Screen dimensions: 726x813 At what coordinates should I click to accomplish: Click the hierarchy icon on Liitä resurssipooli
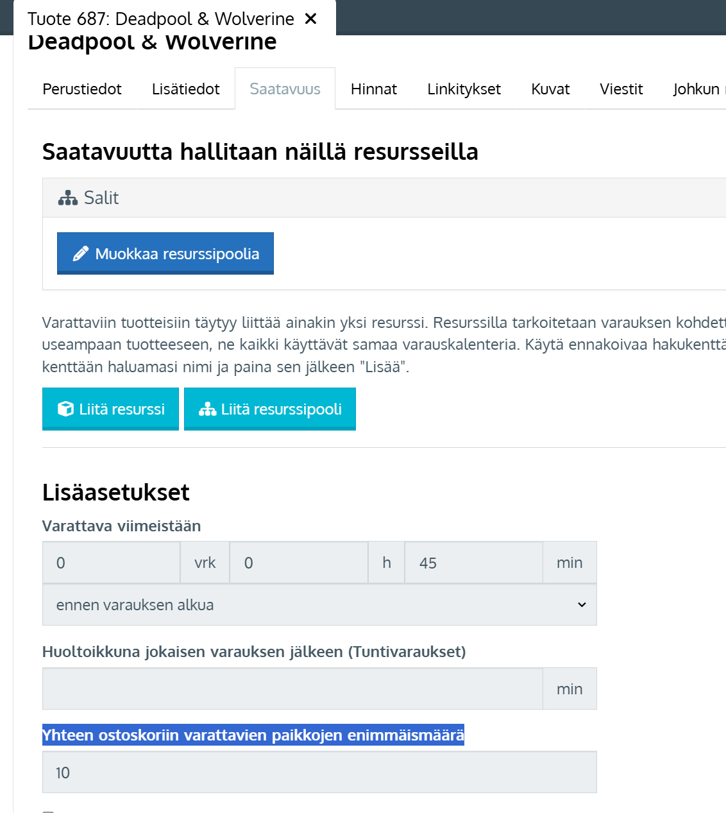(207, 409)
